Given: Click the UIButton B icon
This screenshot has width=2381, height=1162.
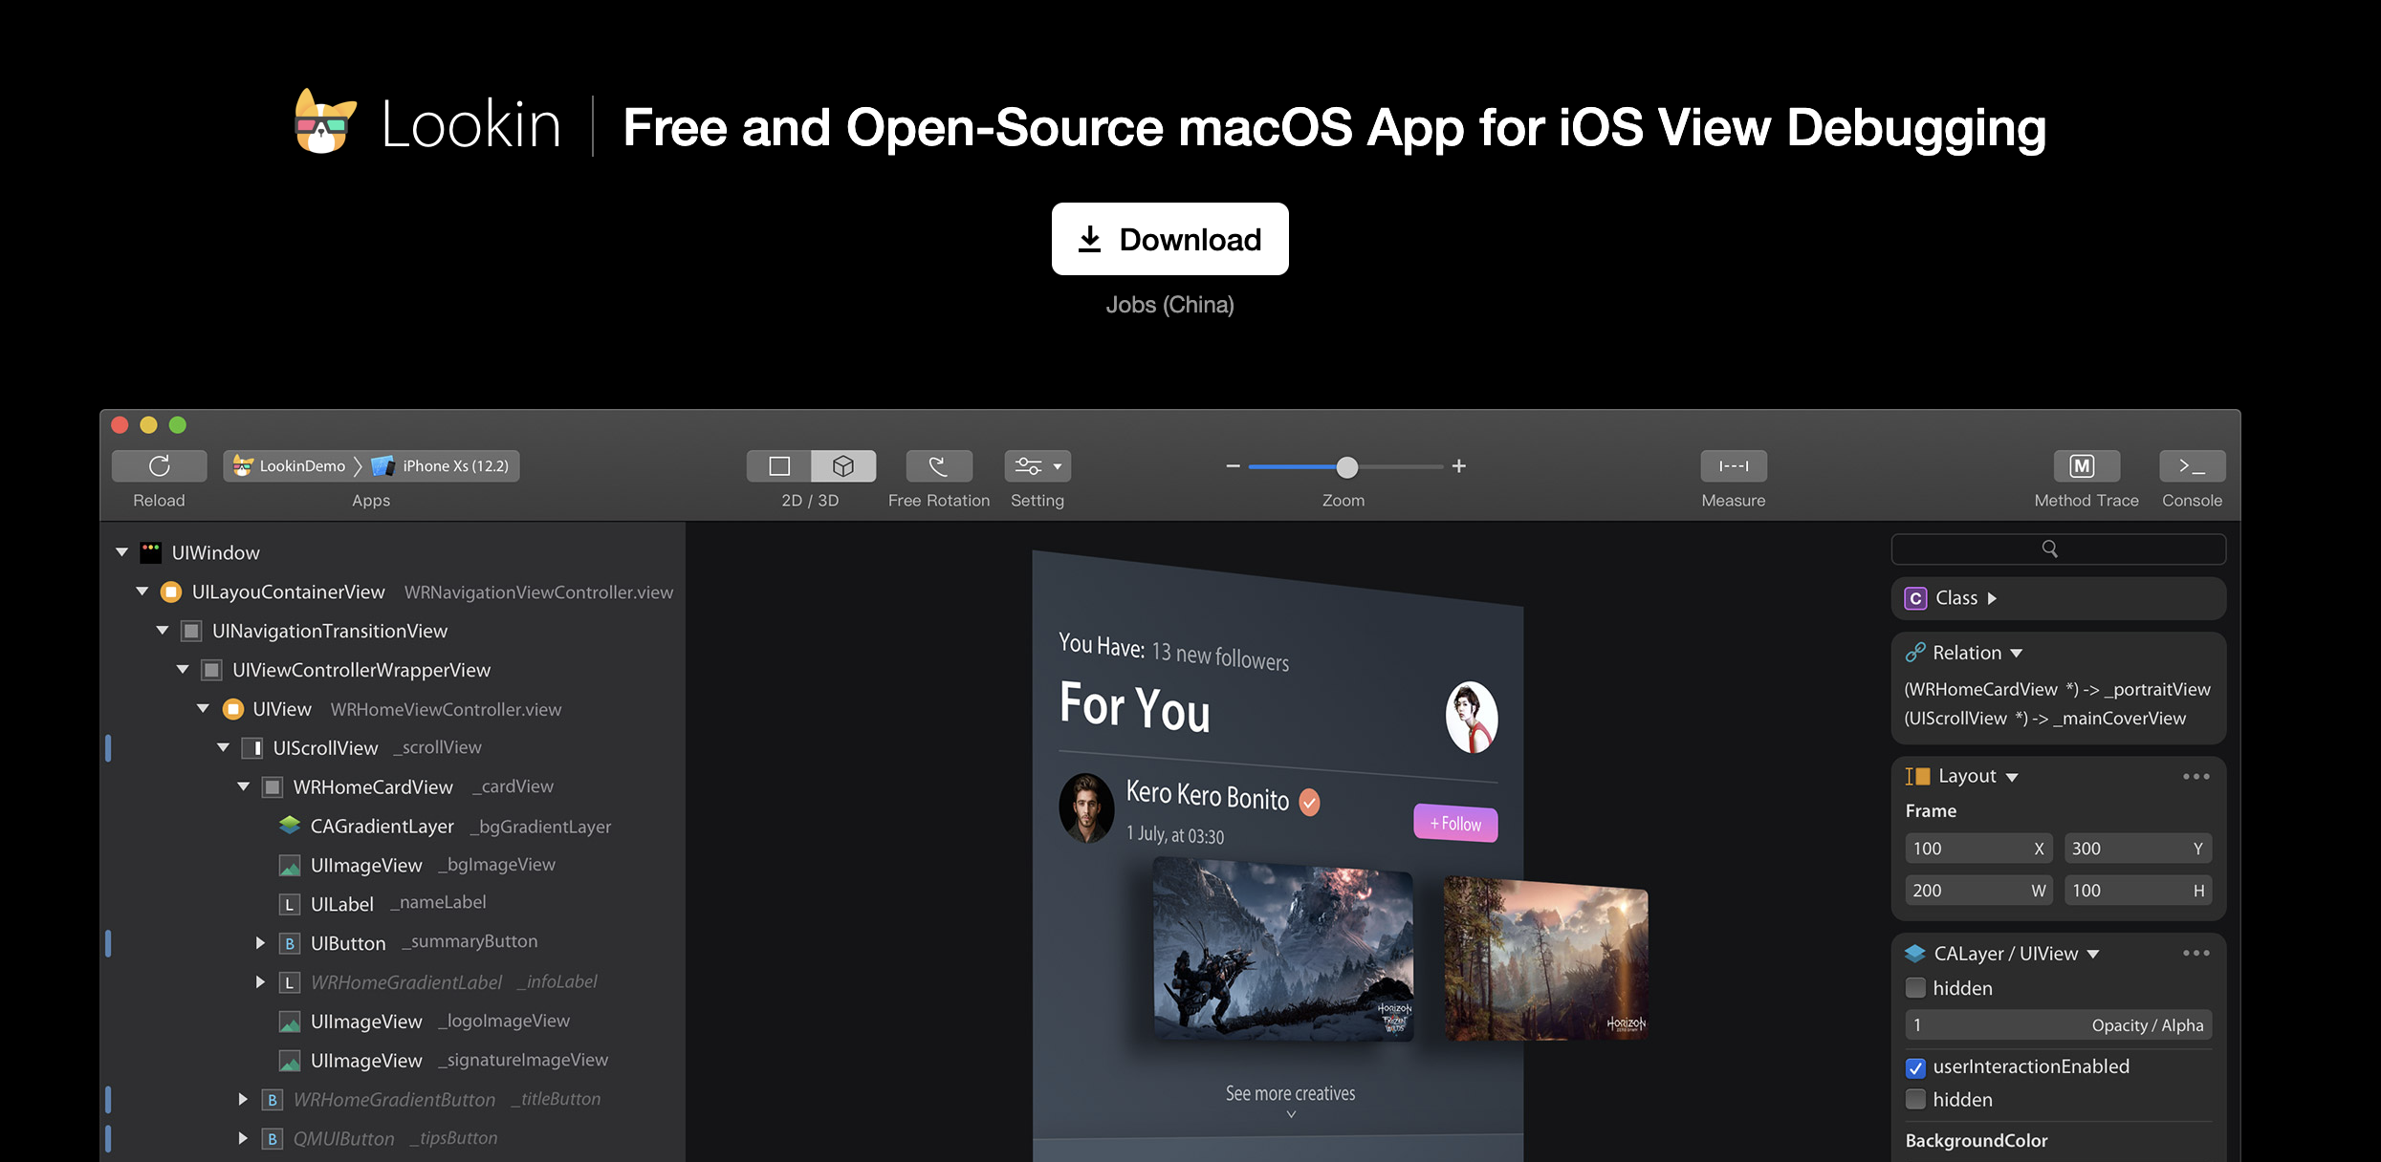Looking at the screenshot, I should 290,943.
